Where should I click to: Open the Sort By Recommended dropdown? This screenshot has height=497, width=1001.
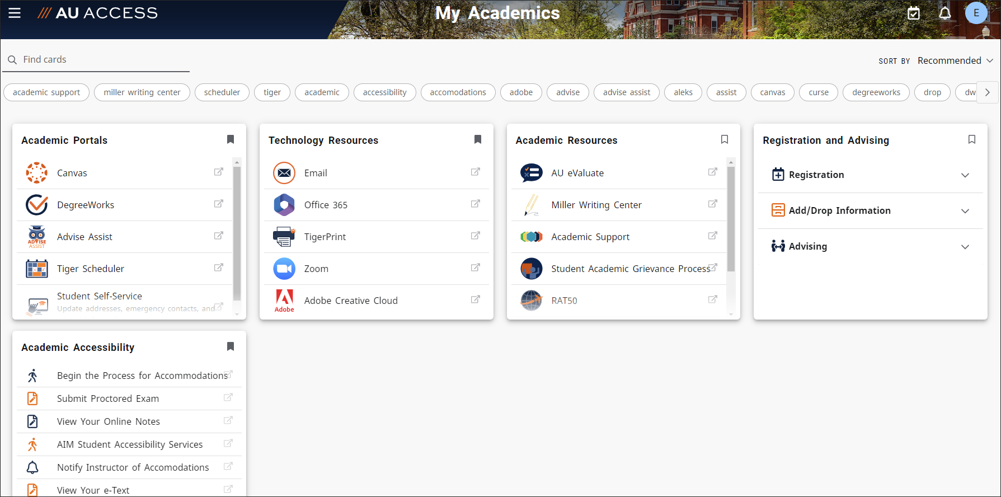(955, 60)
